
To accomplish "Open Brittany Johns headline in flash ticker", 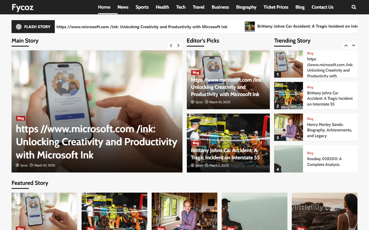I will [x=307, y=26].
